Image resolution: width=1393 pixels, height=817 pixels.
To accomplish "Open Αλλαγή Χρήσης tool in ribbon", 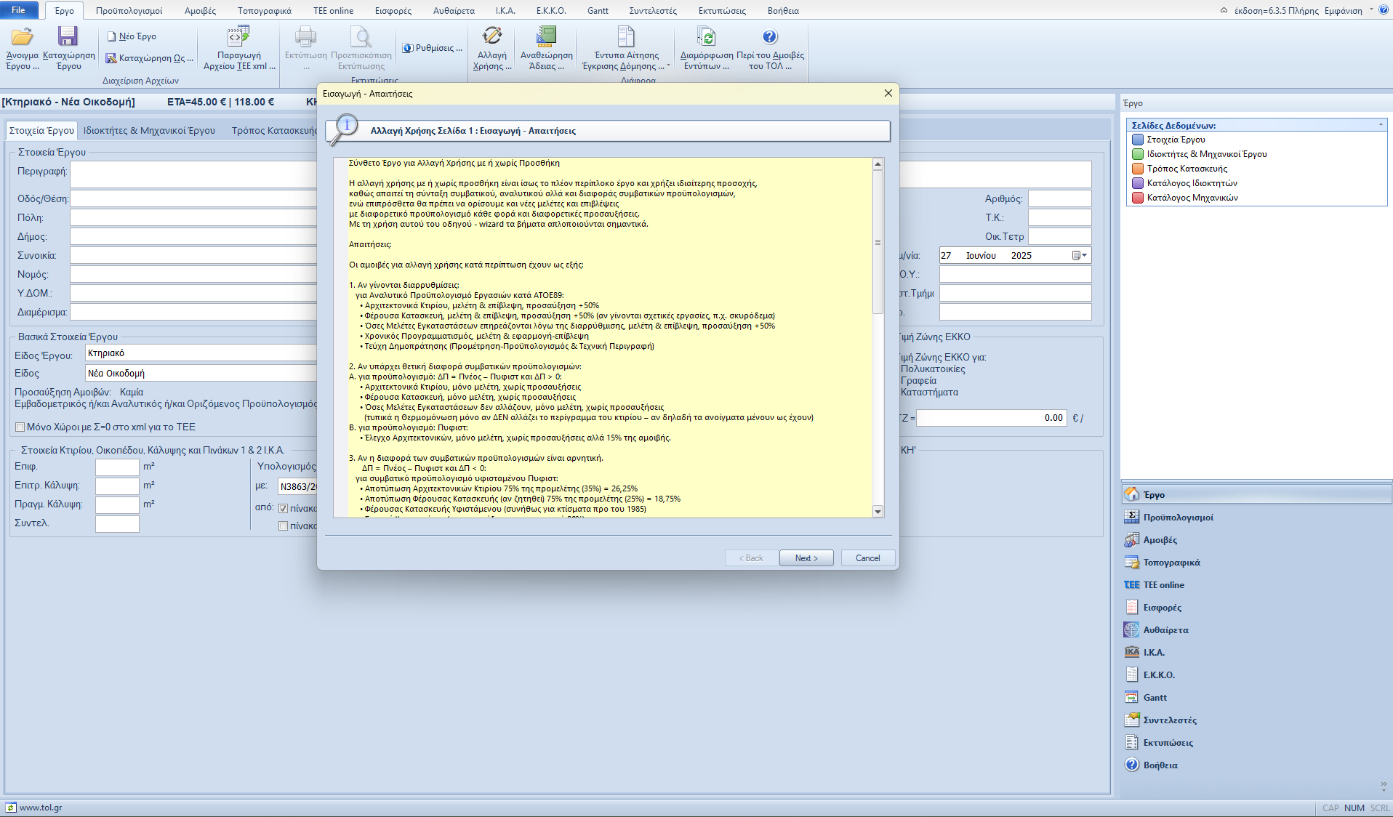I will coord(492,37).
